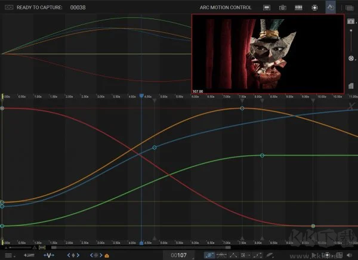Click the feather ease icon in the bottom toolbar
The height and width of the screenshot is (260, 358).
[x=270, y=255]
